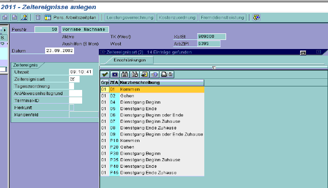
Task: Click the Grp column header
Action: point(104,82)
